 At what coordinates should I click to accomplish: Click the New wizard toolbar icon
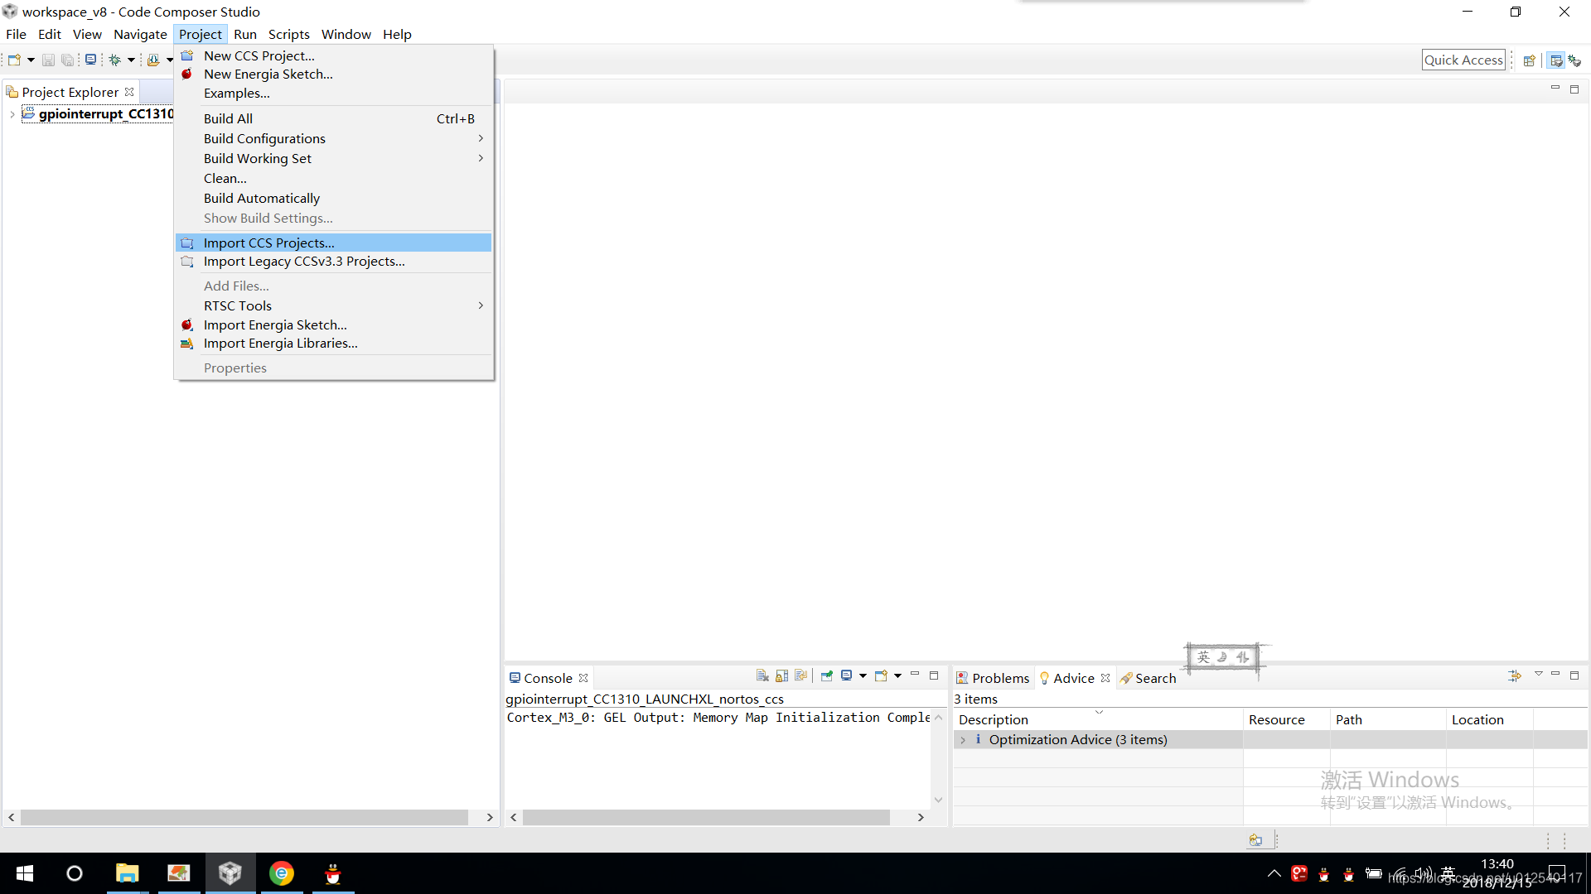point(14,60)
